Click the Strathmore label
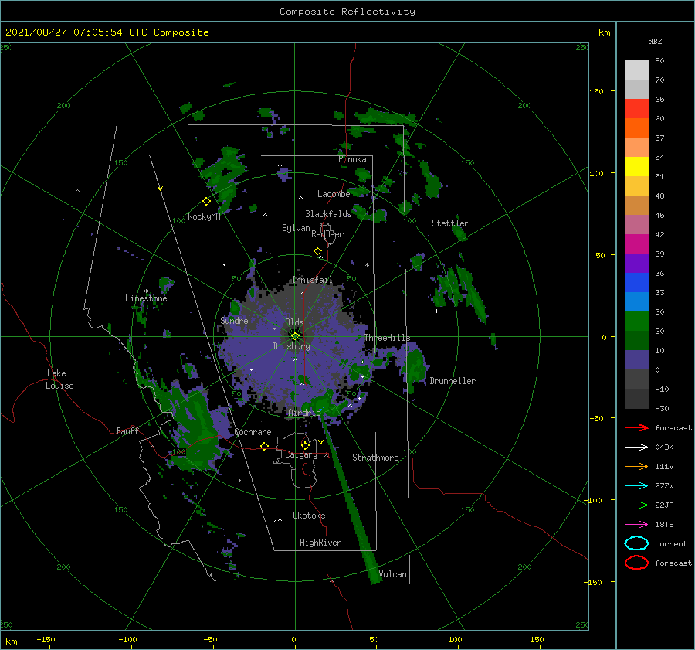The image size is (695, 650). (375, 458)
